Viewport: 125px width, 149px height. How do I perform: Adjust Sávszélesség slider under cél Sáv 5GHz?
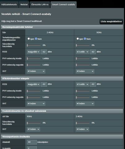click(33, 123)
